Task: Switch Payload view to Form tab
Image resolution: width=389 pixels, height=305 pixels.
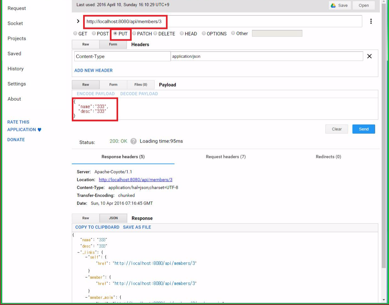Action: point(113,85)
